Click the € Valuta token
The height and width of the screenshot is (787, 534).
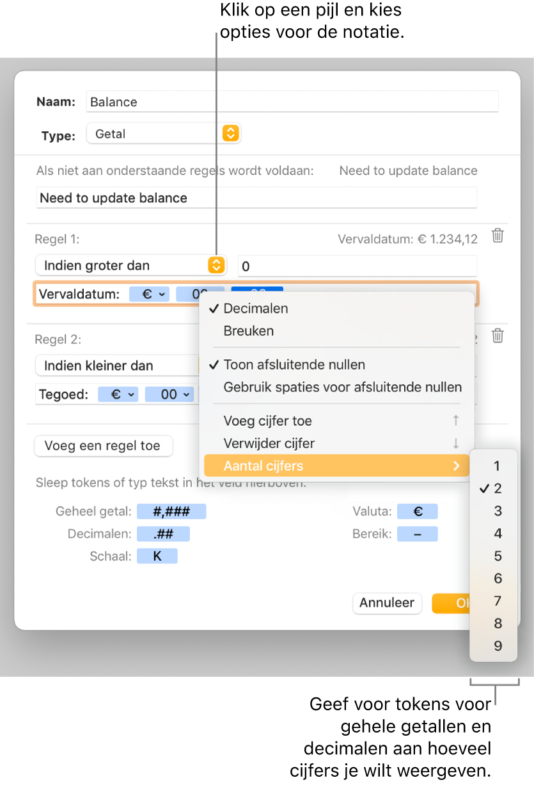click(x=418, y=512)
